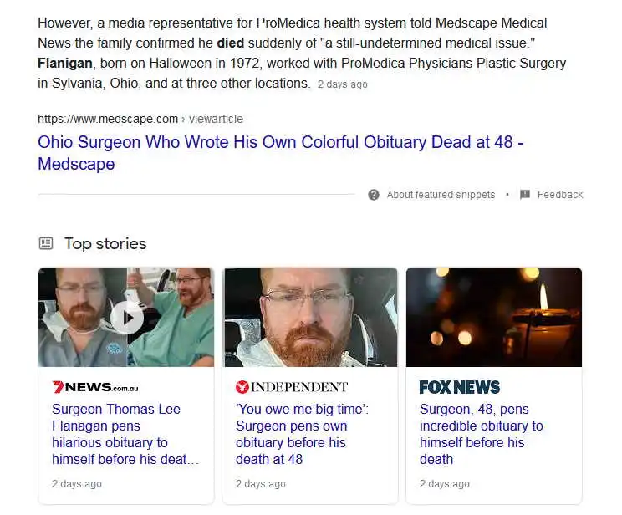Open the About featured snippets link
The height and width of the screenshot is (515, 622).
coord(441,195)
